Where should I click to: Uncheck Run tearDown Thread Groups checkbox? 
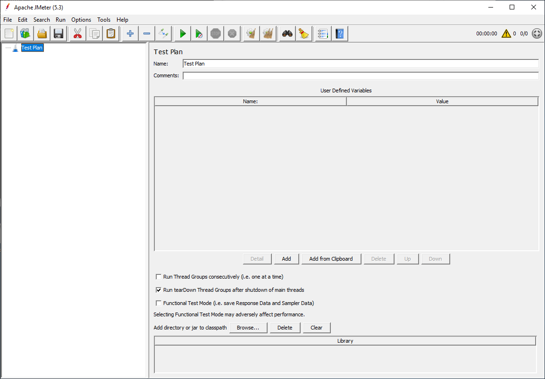coord(159,290)
